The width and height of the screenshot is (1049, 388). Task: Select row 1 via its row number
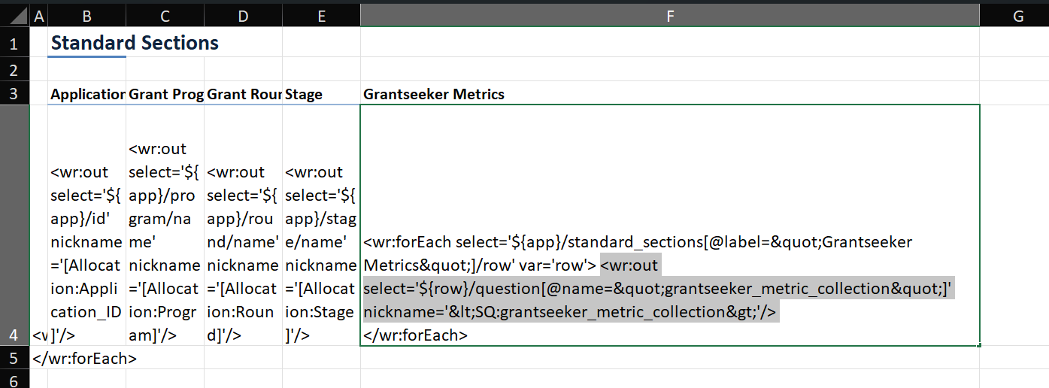click(14, 43)
